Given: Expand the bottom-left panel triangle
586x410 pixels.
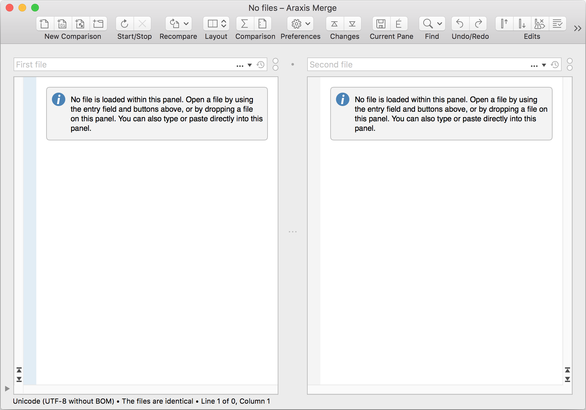Looking at the screenshot, I should [x=7, y=388].
